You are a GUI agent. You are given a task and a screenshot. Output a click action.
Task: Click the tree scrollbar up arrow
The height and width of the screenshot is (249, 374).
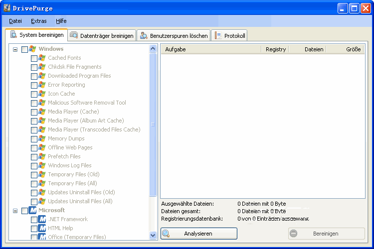coord(153,49)
